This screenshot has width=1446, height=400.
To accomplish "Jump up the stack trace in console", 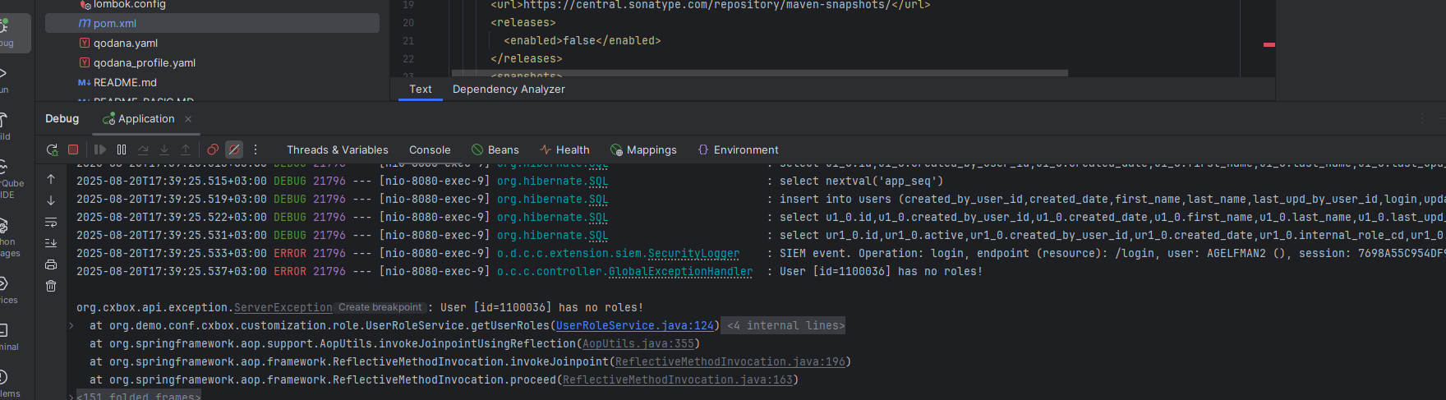I will click(51, 179).
